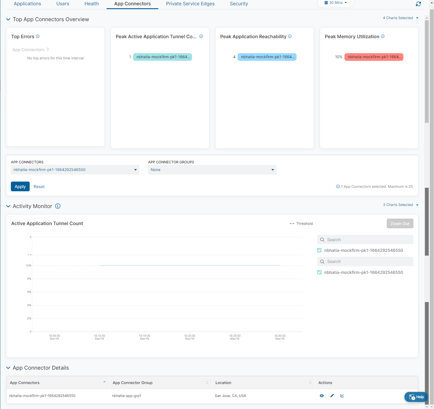Click the pencil edit icon in Actions
The image size is (434, 409).
332,396
